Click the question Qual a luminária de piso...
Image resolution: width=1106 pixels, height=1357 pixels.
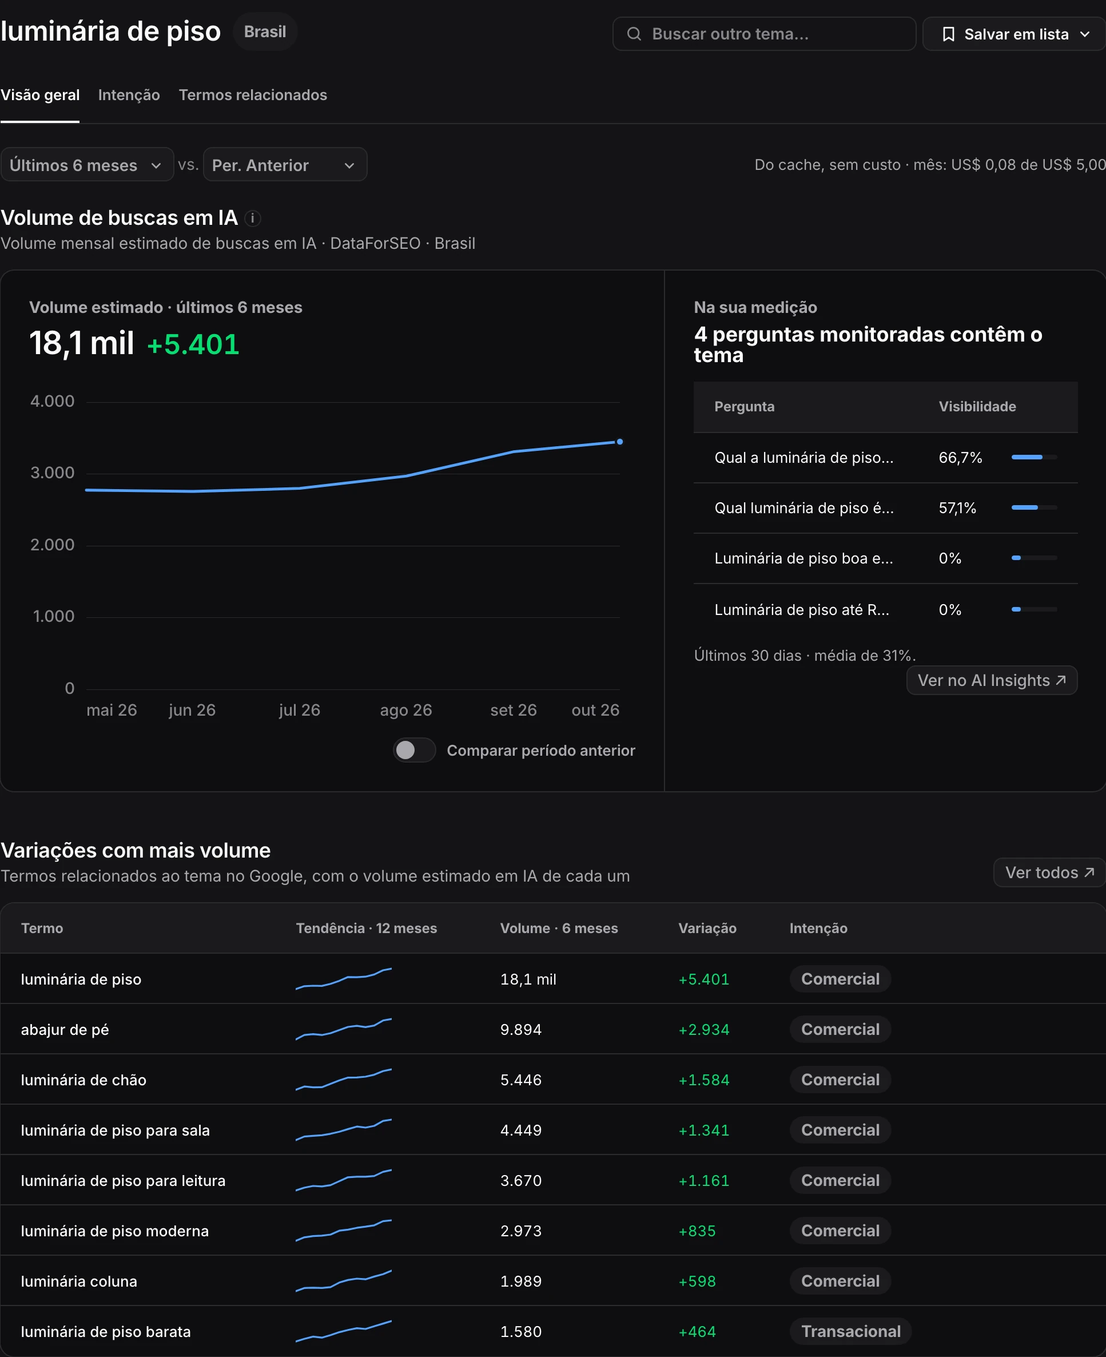tap(804, 458)
